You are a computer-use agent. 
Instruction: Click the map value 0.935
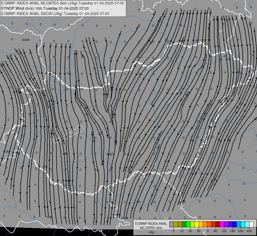[x=26, y=40]
